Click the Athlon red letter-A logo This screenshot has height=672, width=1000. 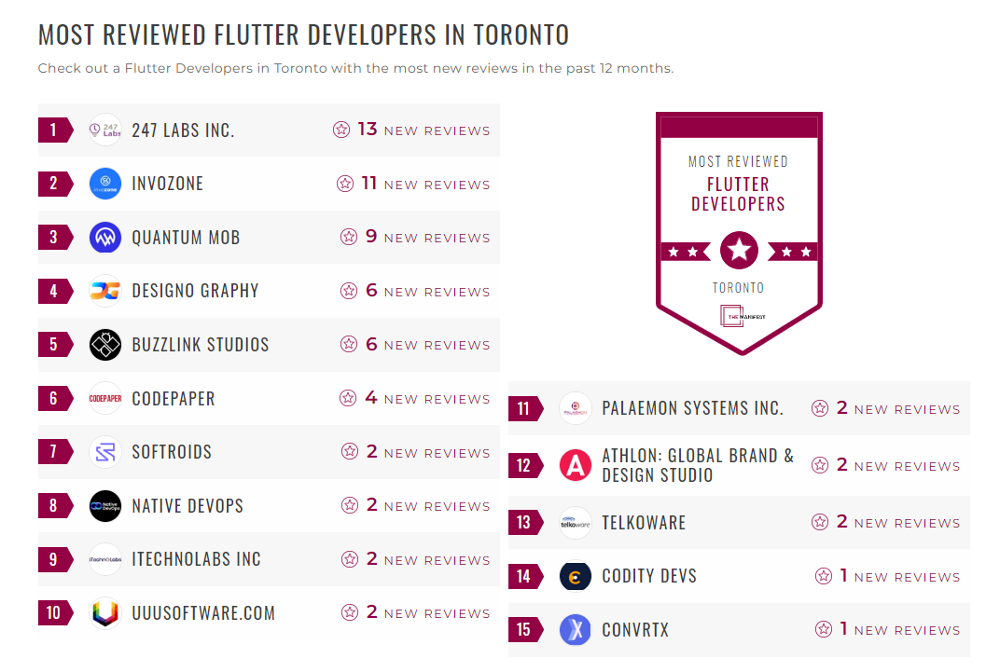click(x=576, y=464)
